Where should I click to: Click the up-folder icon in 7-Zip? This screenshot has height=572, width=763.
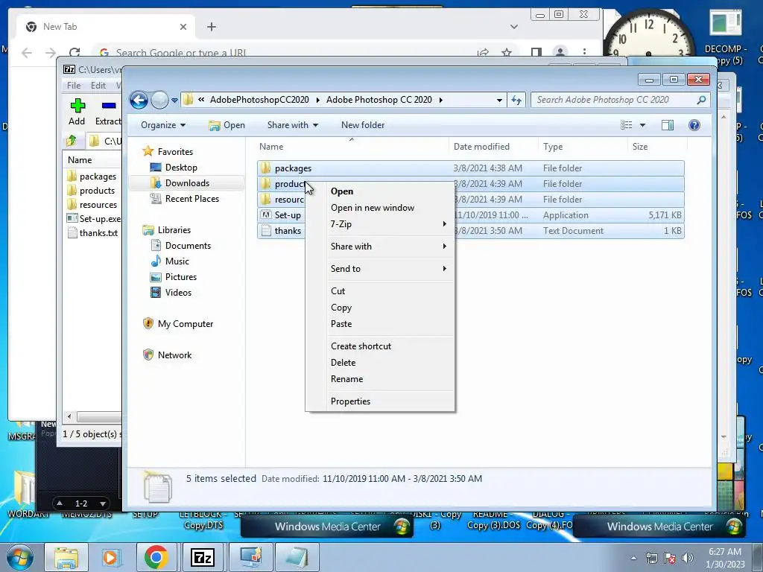(72, 141)
